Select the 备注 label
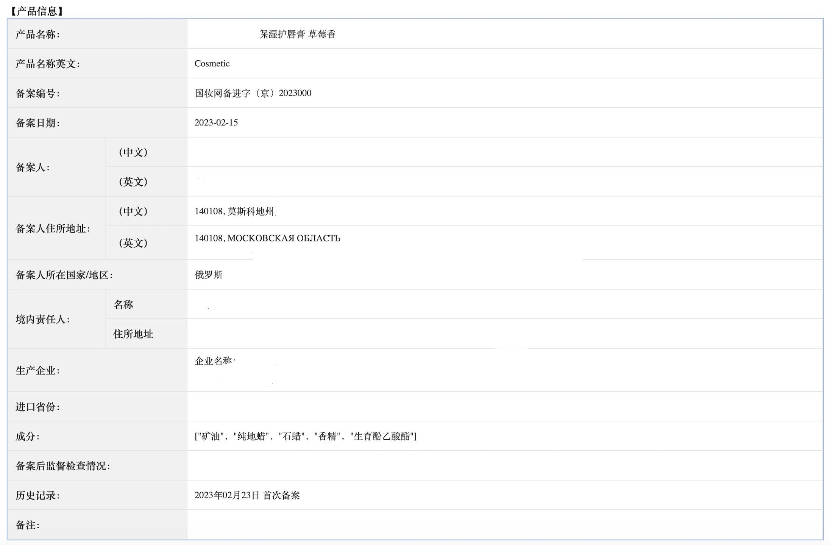The height and width of the screenshot is (545, 830). click(x=27, y=525)
